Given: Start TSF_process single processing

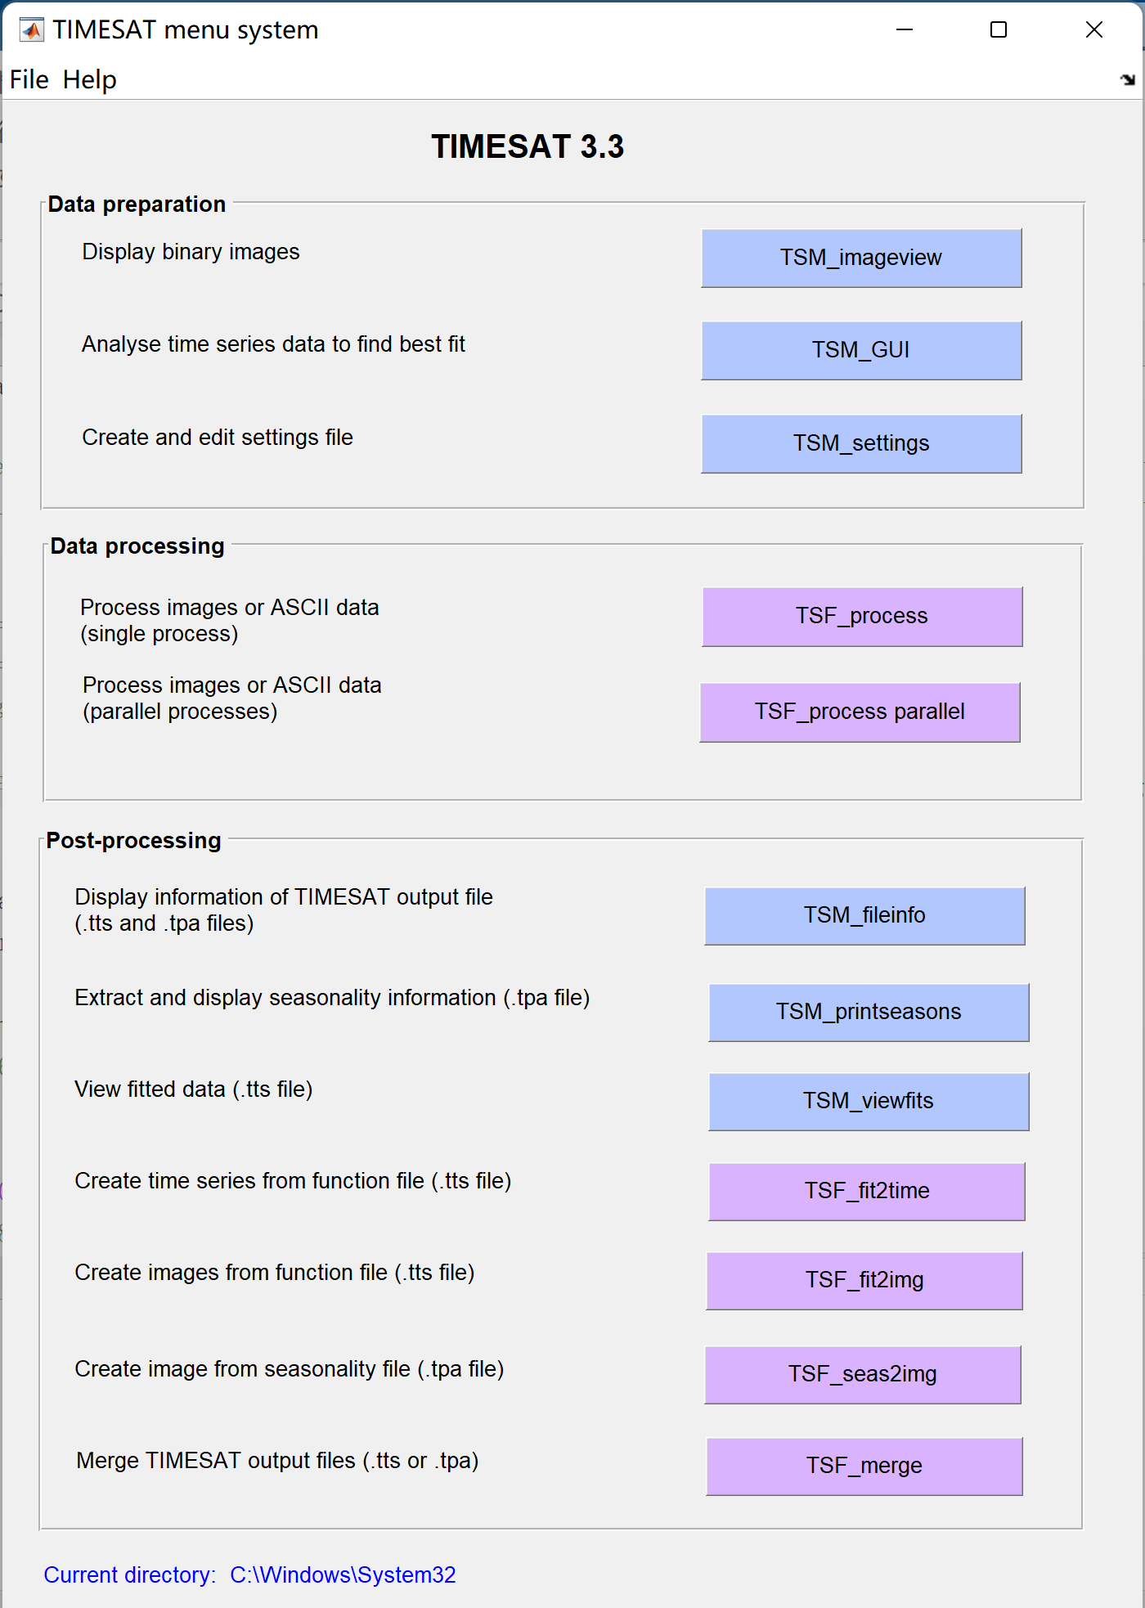Looking at the screenshot, I should point(862,617).
